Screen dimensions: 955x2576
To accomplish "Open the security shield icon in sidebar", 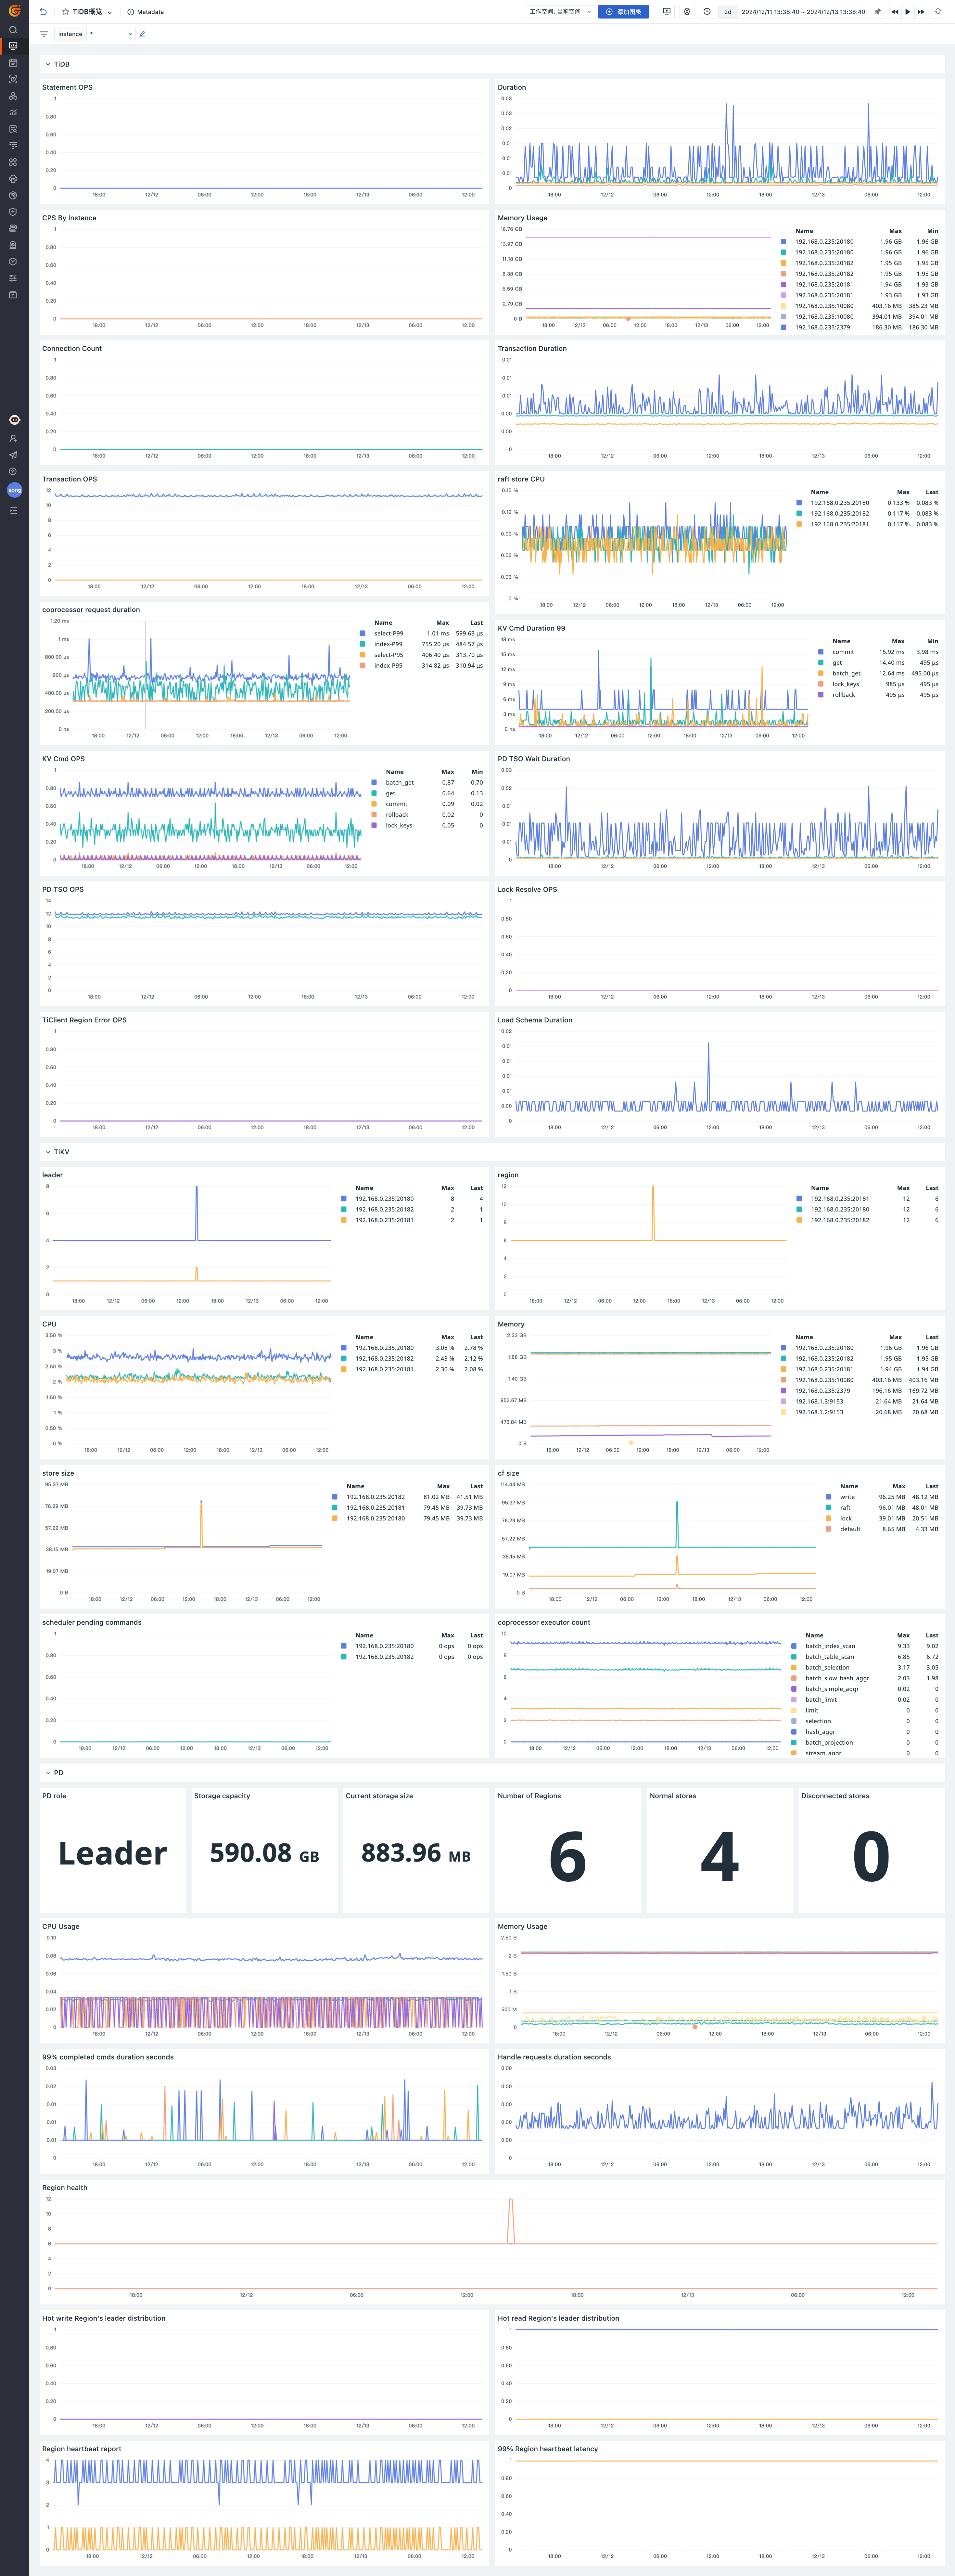I will click(13, 212).
